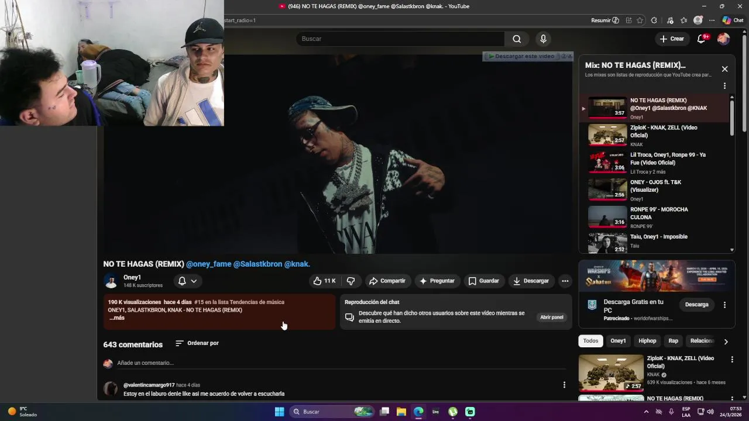Click the YouTube Crear button
The width and height of the screenshot is (749, 421).
pos(671,39)
